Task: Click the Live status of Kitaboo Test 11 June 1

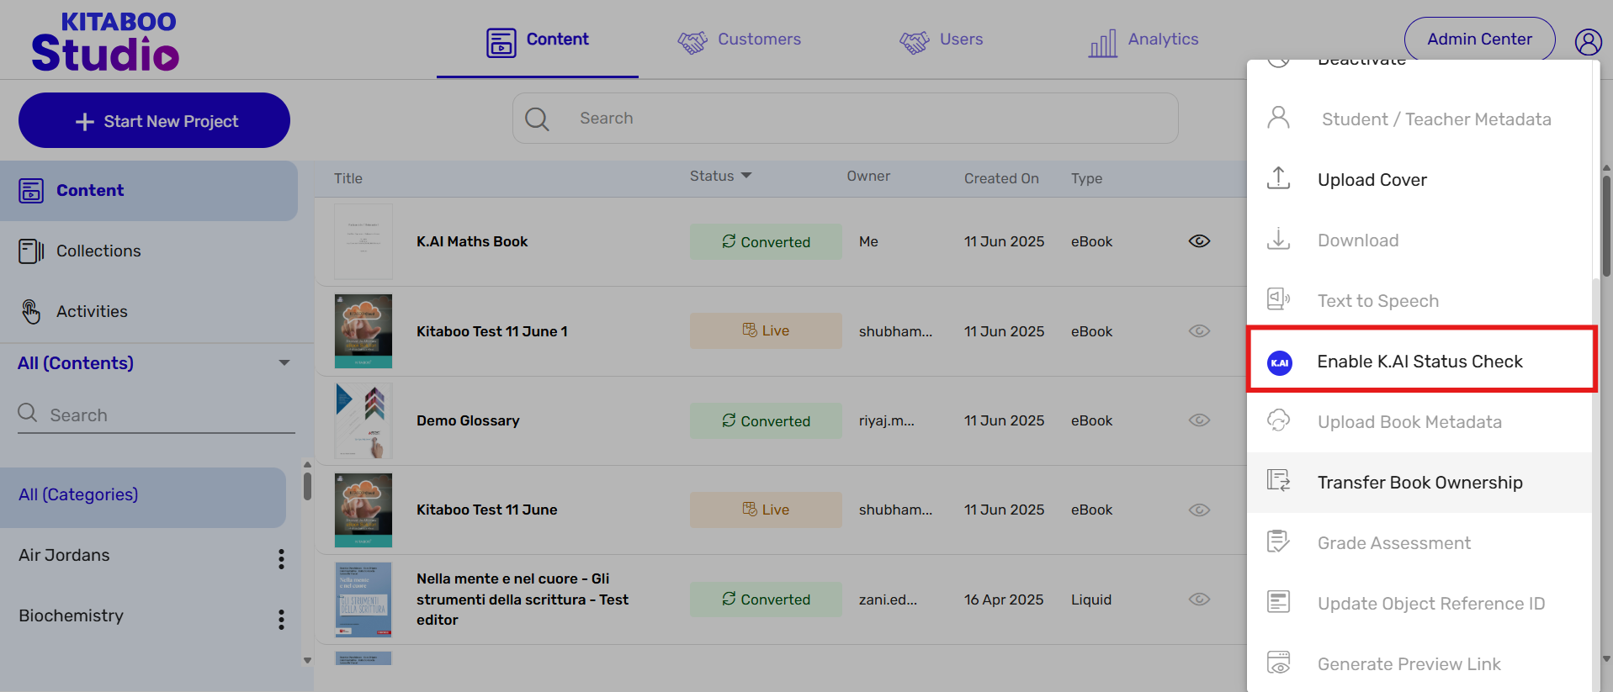Action: point(766,331)
